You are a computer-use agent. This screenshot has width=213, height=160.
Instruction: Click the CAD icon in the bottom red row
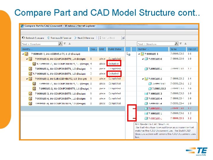click(x=146, y=118)
